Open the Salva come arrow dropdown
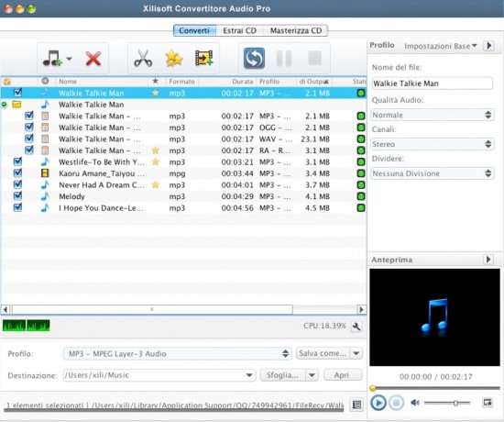This screenshot has width=504, height=422. [x=356, y=353]
